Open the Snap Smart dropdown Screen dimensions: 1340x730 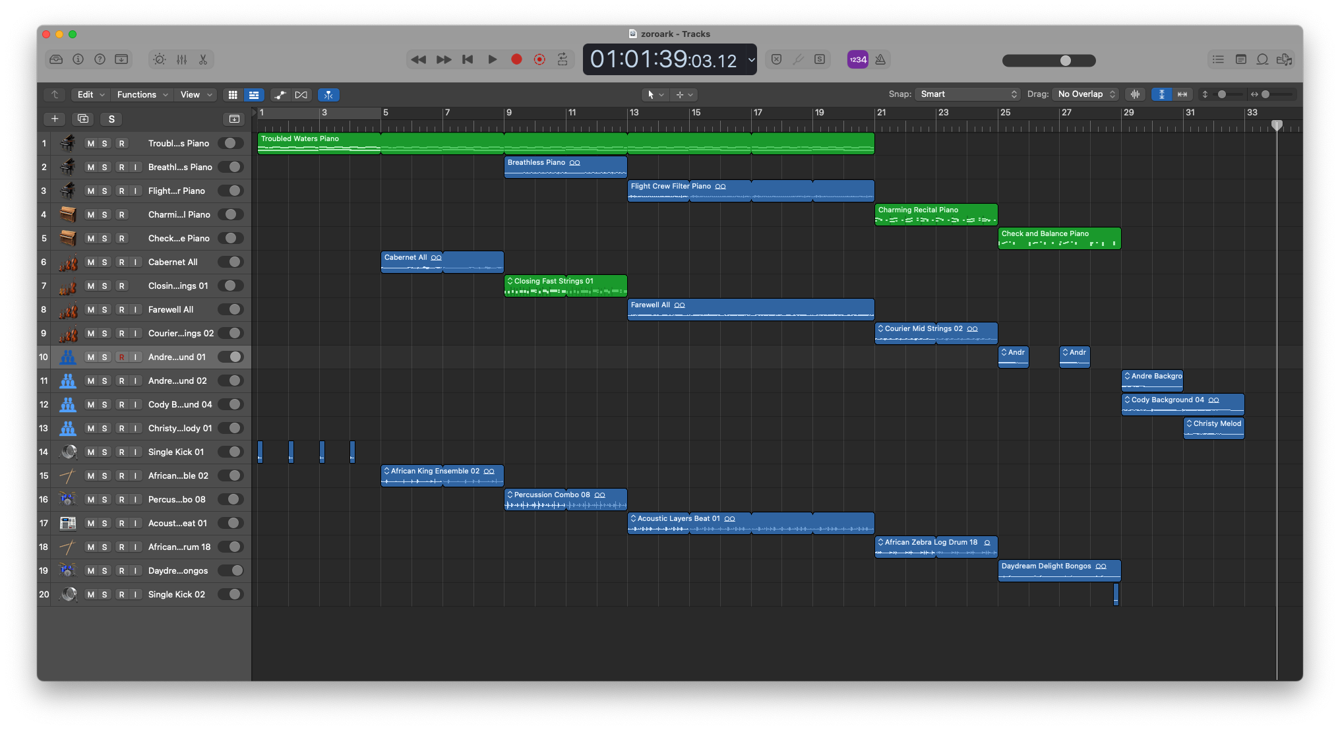pyautogui.click(x=967, y=94)
